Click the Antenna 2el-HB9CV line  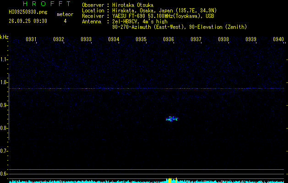(x=125, y=22)
